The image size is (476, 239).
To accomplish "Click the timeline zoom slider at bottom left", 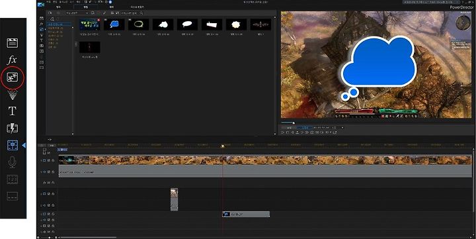I will coord(50,238).
